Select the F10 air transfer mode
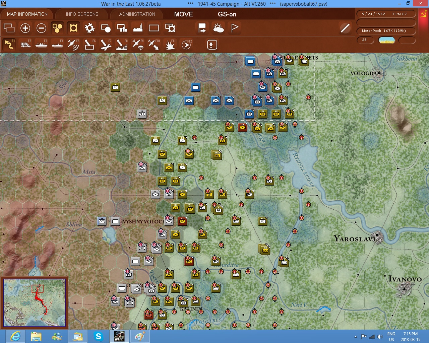Image resolution: width=429 pixels, height=343 pixels. point(154,45)
